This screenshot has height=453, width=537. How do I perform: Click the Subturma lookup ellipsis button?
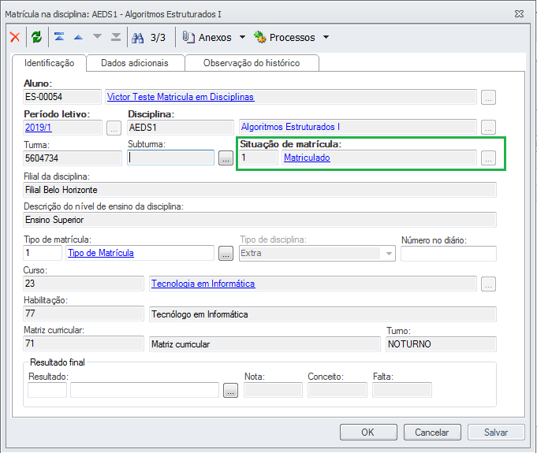click(226, 158)
